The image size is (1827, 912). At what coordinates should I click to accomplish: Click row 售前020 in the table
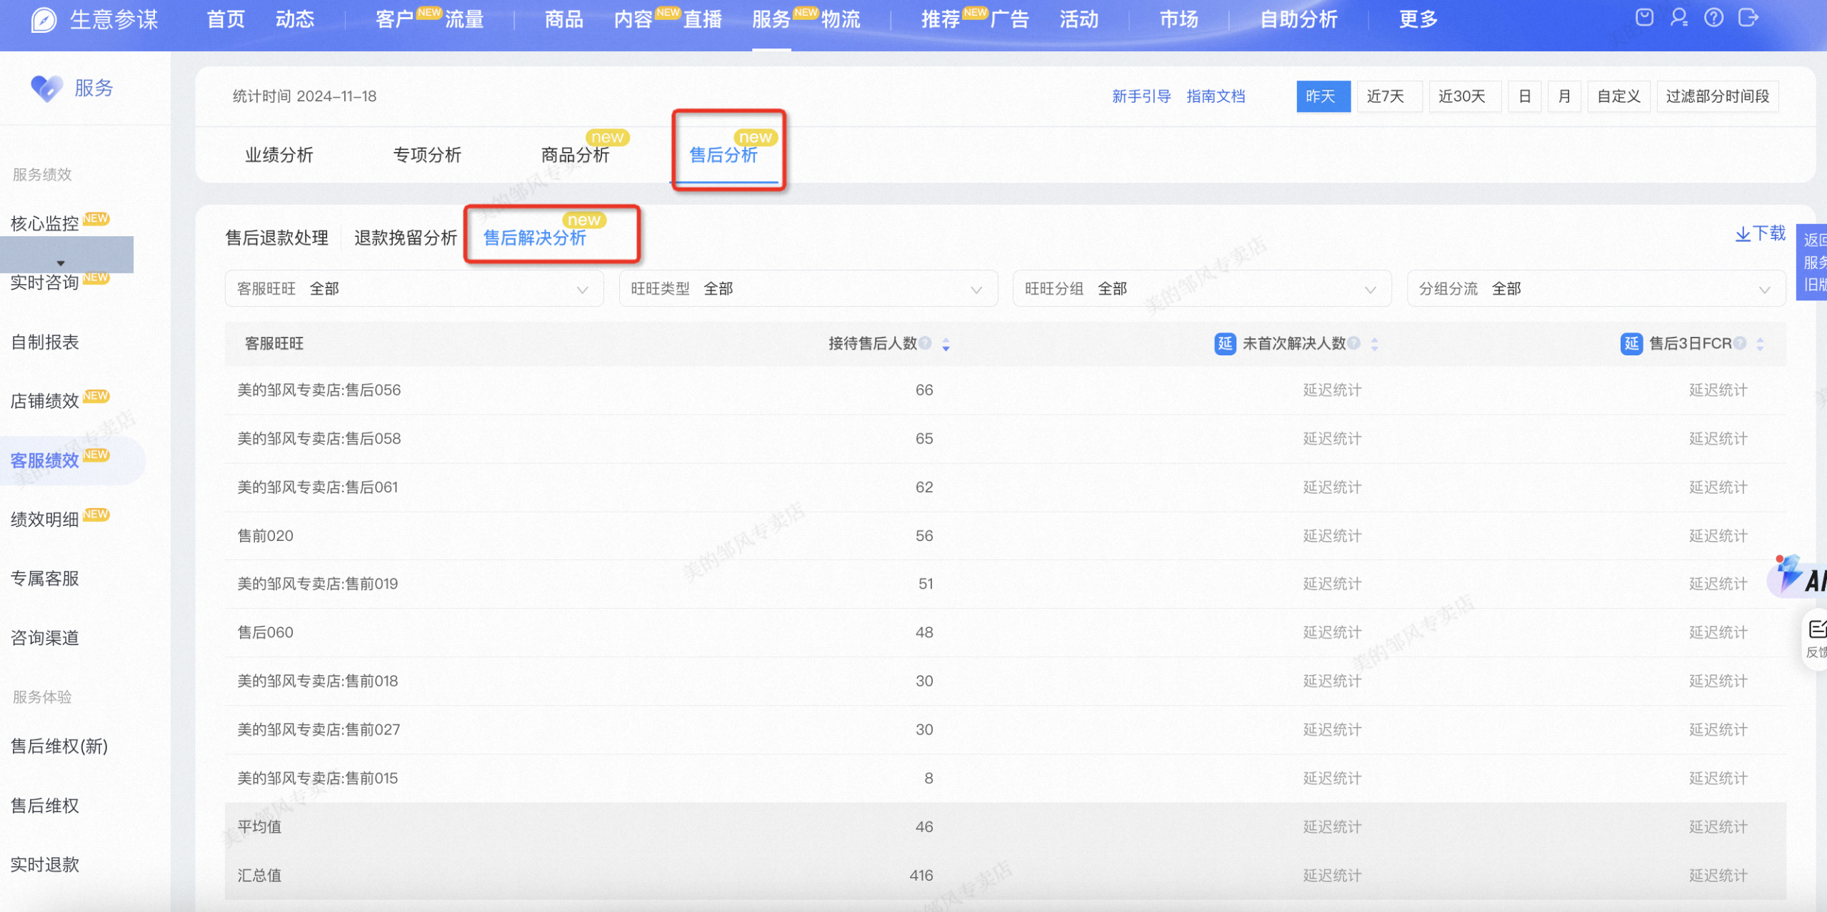1005,536
